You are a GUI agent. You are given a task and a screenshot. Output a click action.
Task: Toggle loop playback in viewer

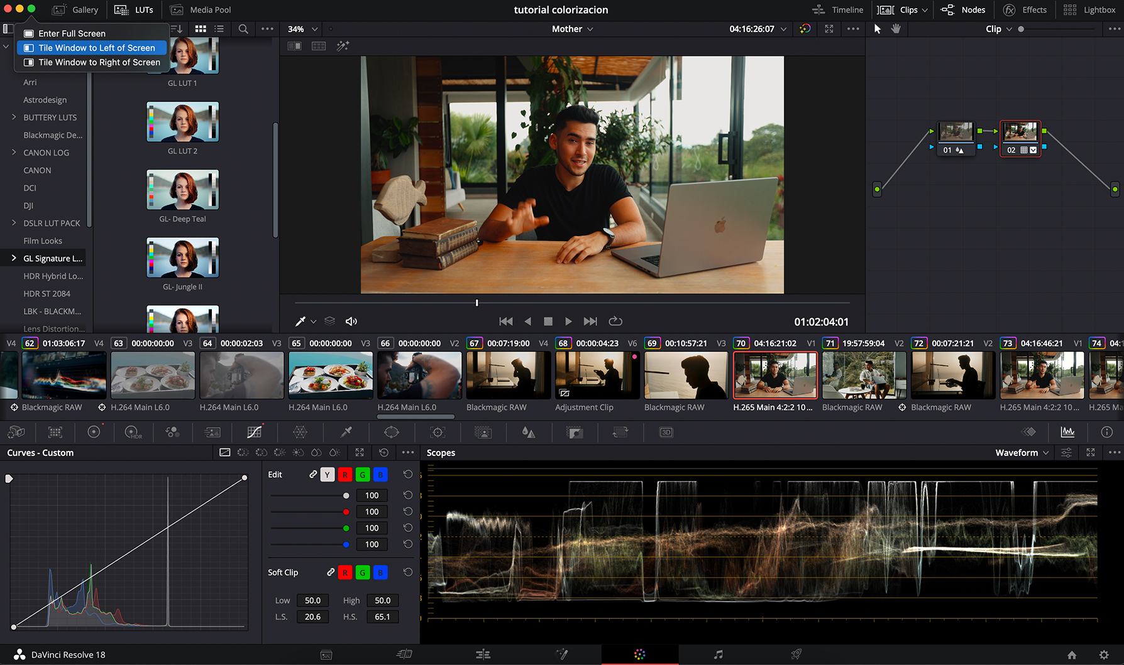(x=615, y=321)
